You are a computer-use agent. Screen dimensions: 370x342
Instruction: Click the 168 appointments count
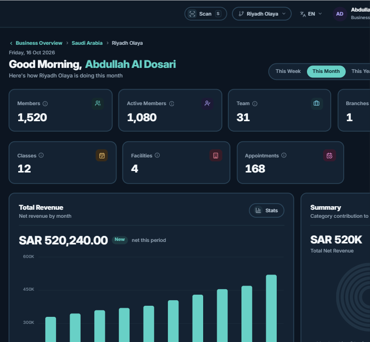pos(255,169)
